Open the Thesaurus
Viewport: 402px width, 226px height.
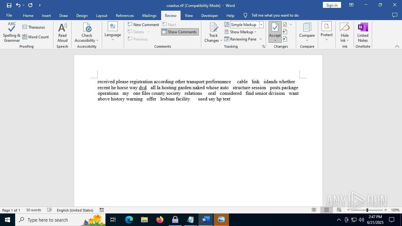click(34, 27)
